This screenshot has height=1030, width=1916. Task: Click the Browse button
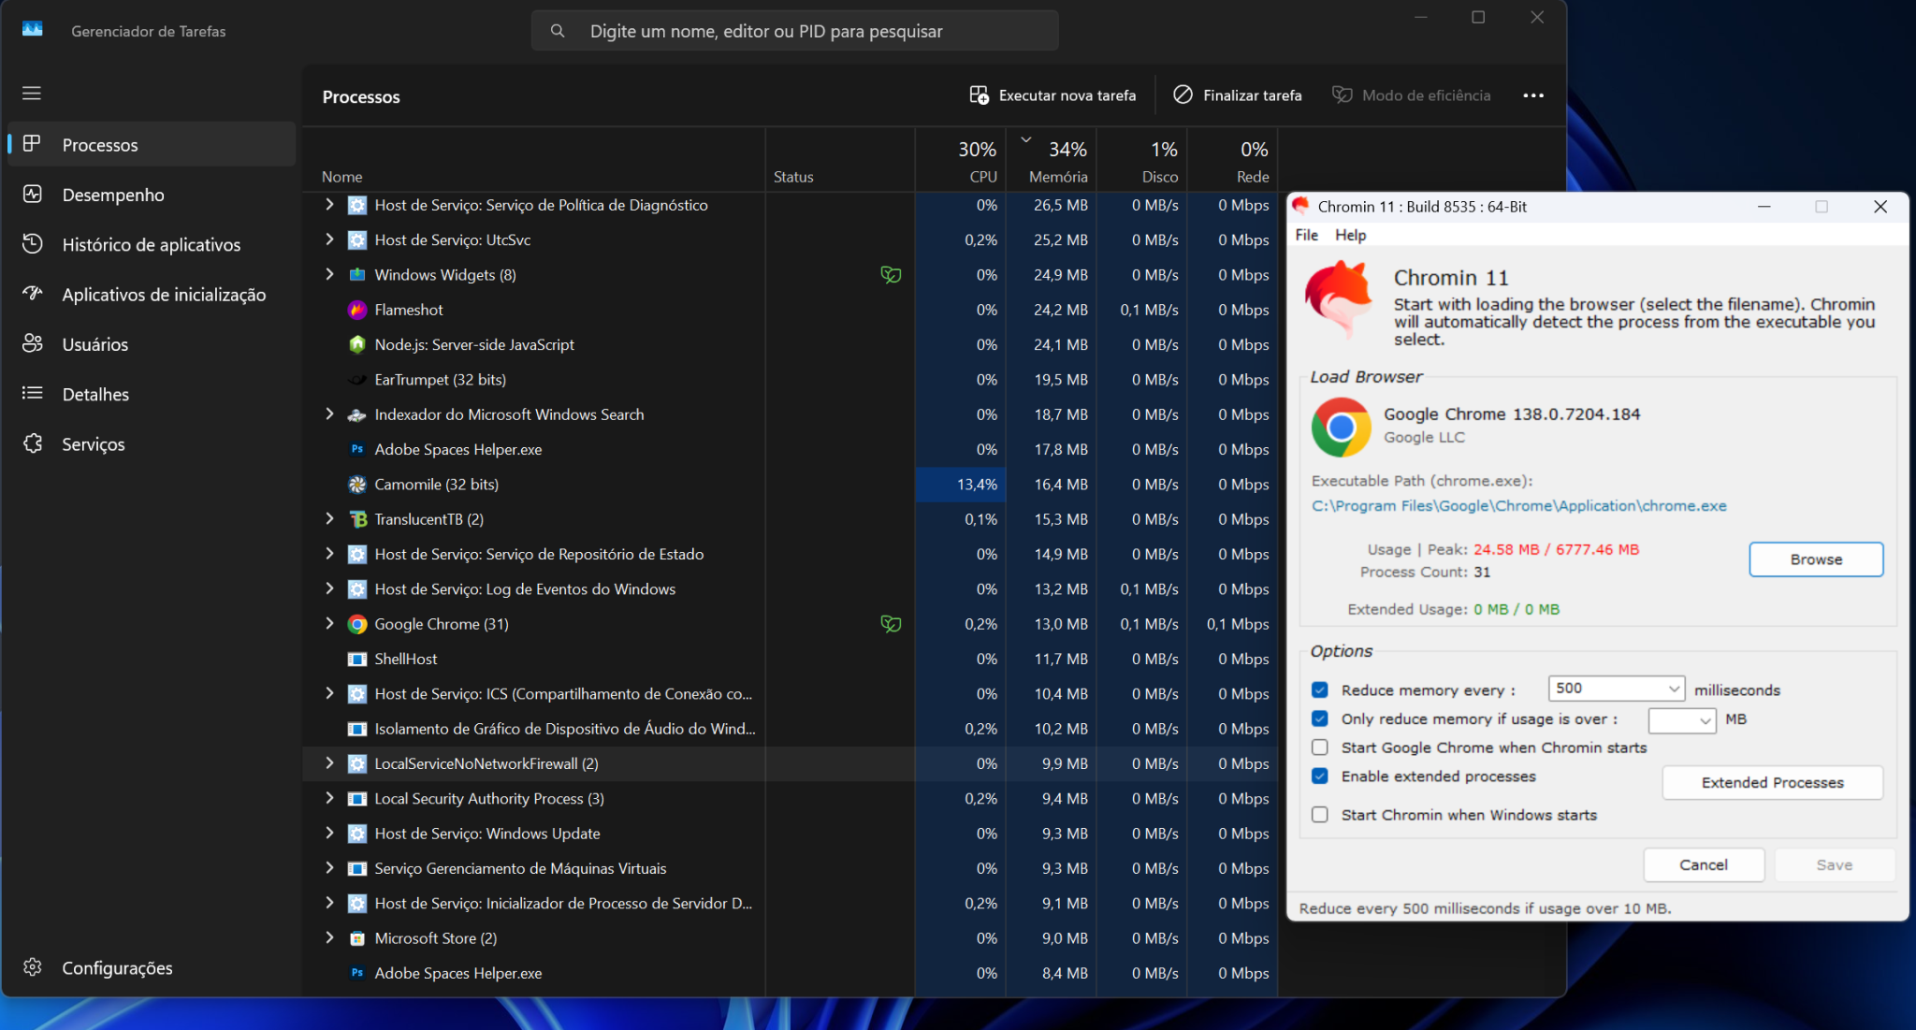pyautogui.click(x=1815, y=559)
